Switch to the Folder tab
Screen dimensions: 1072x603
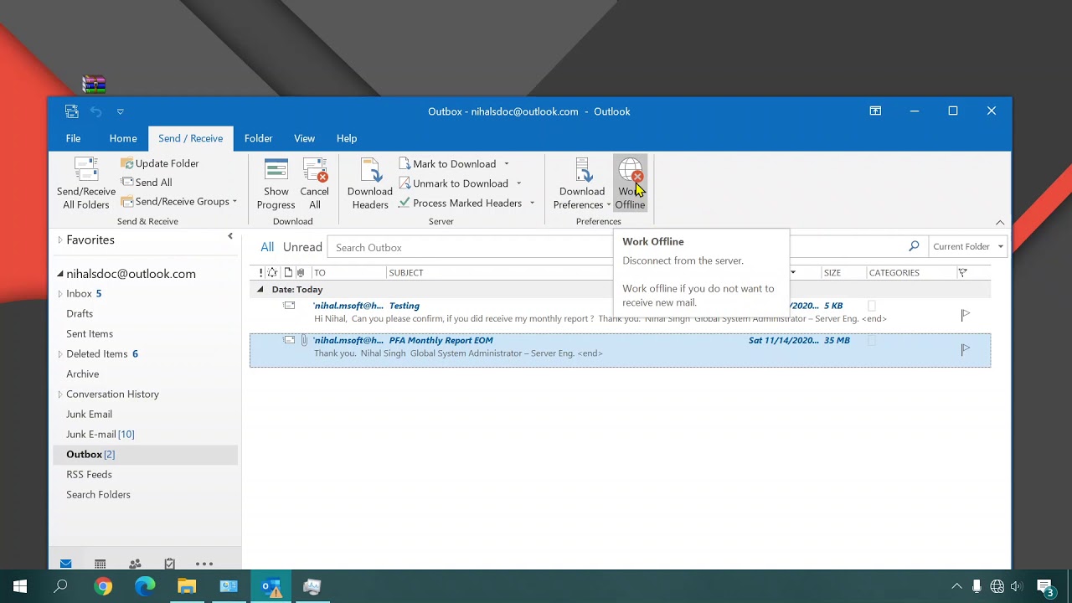click(258, 138)
